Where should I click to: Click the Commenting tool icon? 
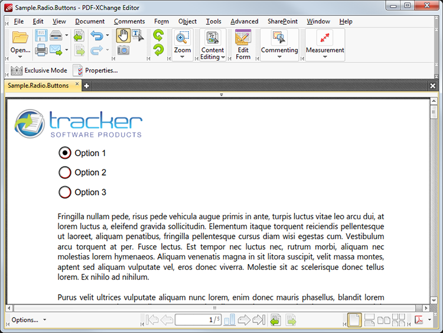279,38
